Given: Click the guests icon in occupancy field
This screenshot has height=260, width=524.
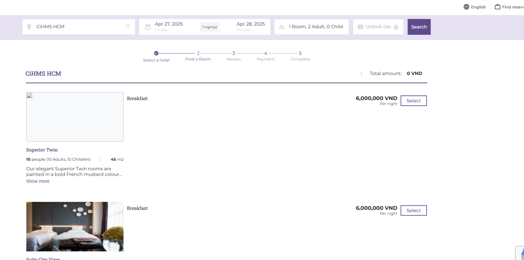Looking at the screenshot, I should click(282, 27).
